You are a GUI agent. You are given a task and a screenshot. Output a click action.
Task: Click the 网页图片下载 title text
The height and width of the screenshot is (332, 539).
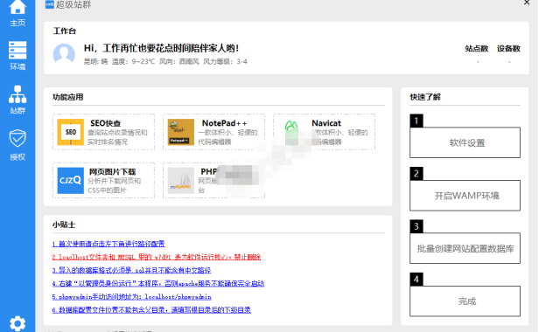pyautogui.click(x=112, y=171)
